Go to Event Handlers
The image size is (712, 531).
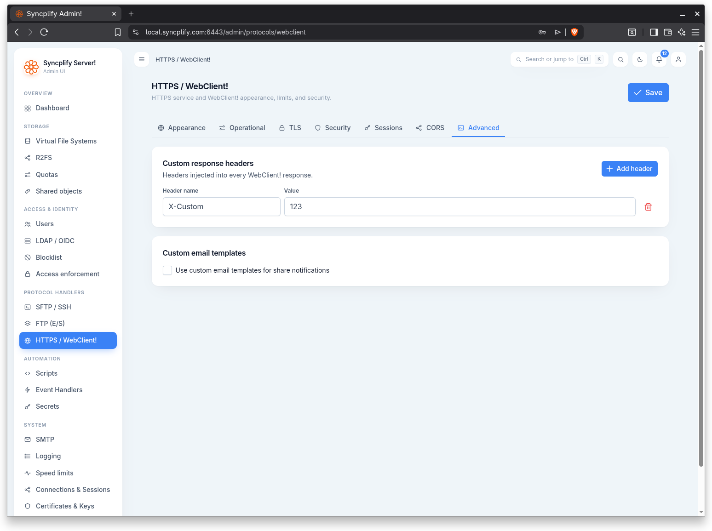68,390
